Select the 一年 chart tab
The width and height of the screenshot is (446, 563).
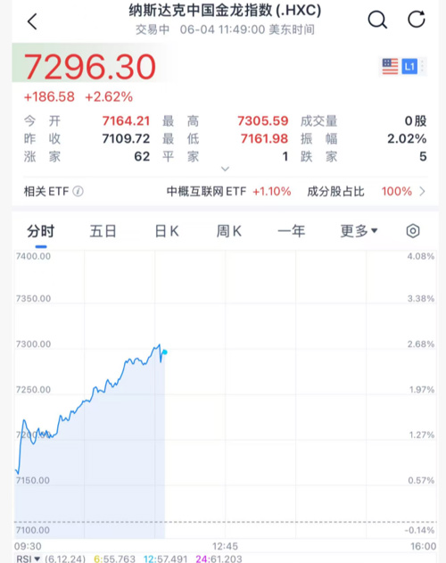click(x=291, y=231)
